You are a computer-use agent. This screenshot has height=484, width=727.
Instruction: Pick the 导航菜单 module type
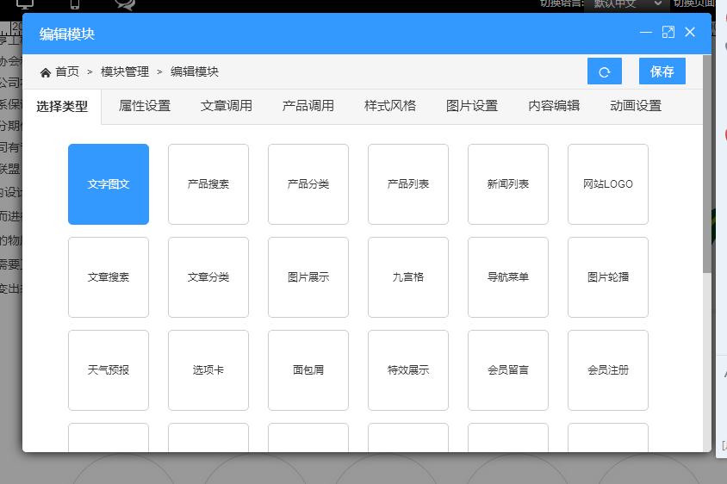click(x=508, y=277)
